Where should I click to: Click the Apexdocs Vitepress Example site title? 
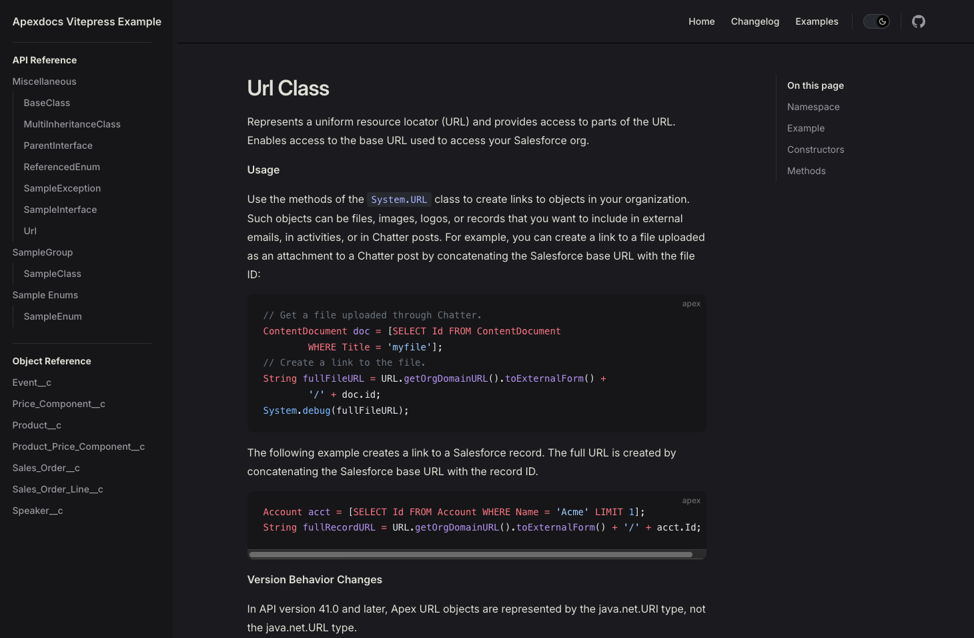(87, 21)
